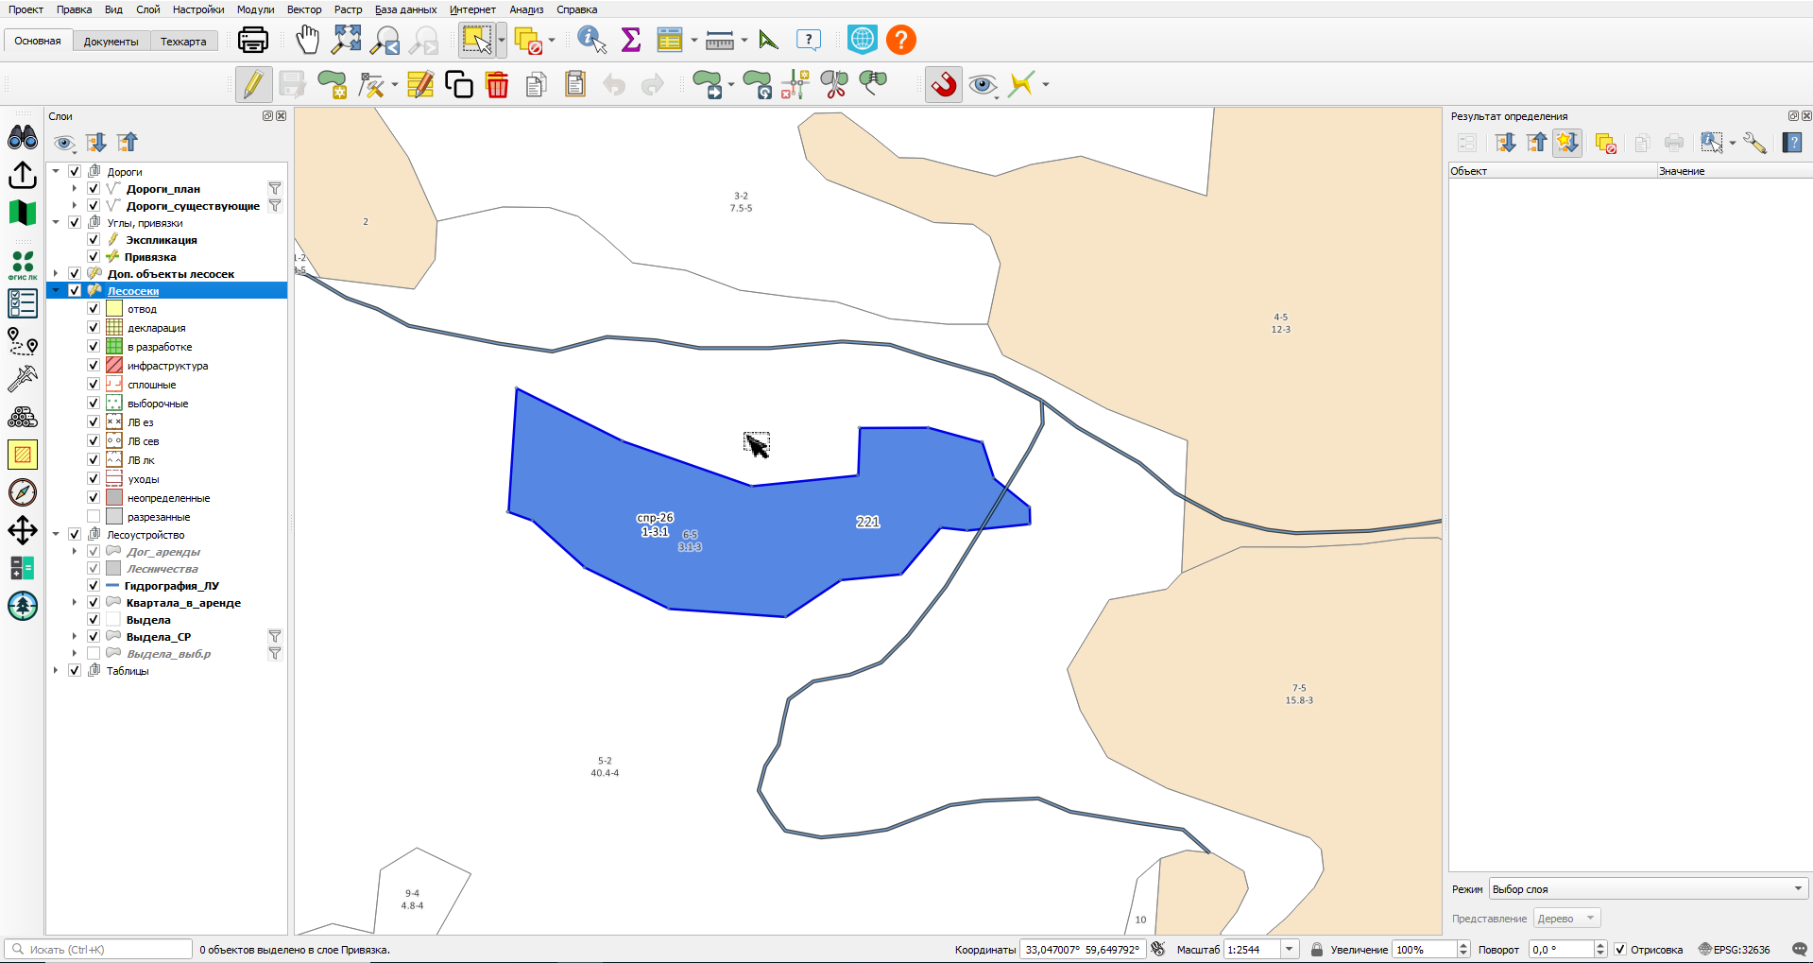Uncheck the 'сплошные' legend checkbox
This screenshot has width=1813, height=963.
click(94, 385)
